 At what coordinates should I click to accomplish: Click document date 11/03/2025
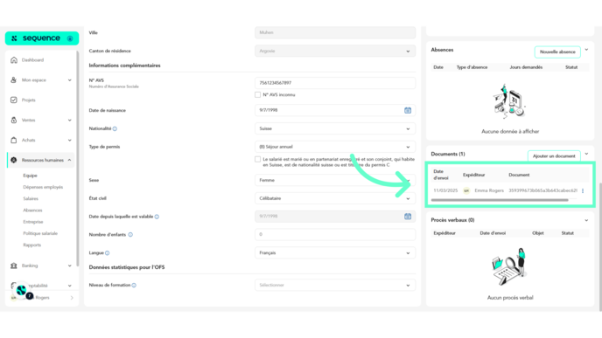coord(445,190)
